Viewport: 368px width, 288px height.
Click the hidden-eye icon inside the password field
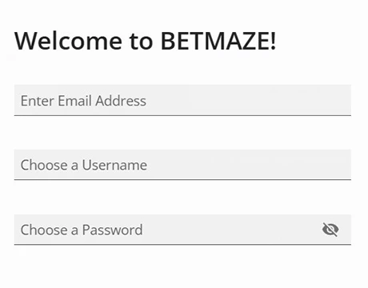[330, 230]
